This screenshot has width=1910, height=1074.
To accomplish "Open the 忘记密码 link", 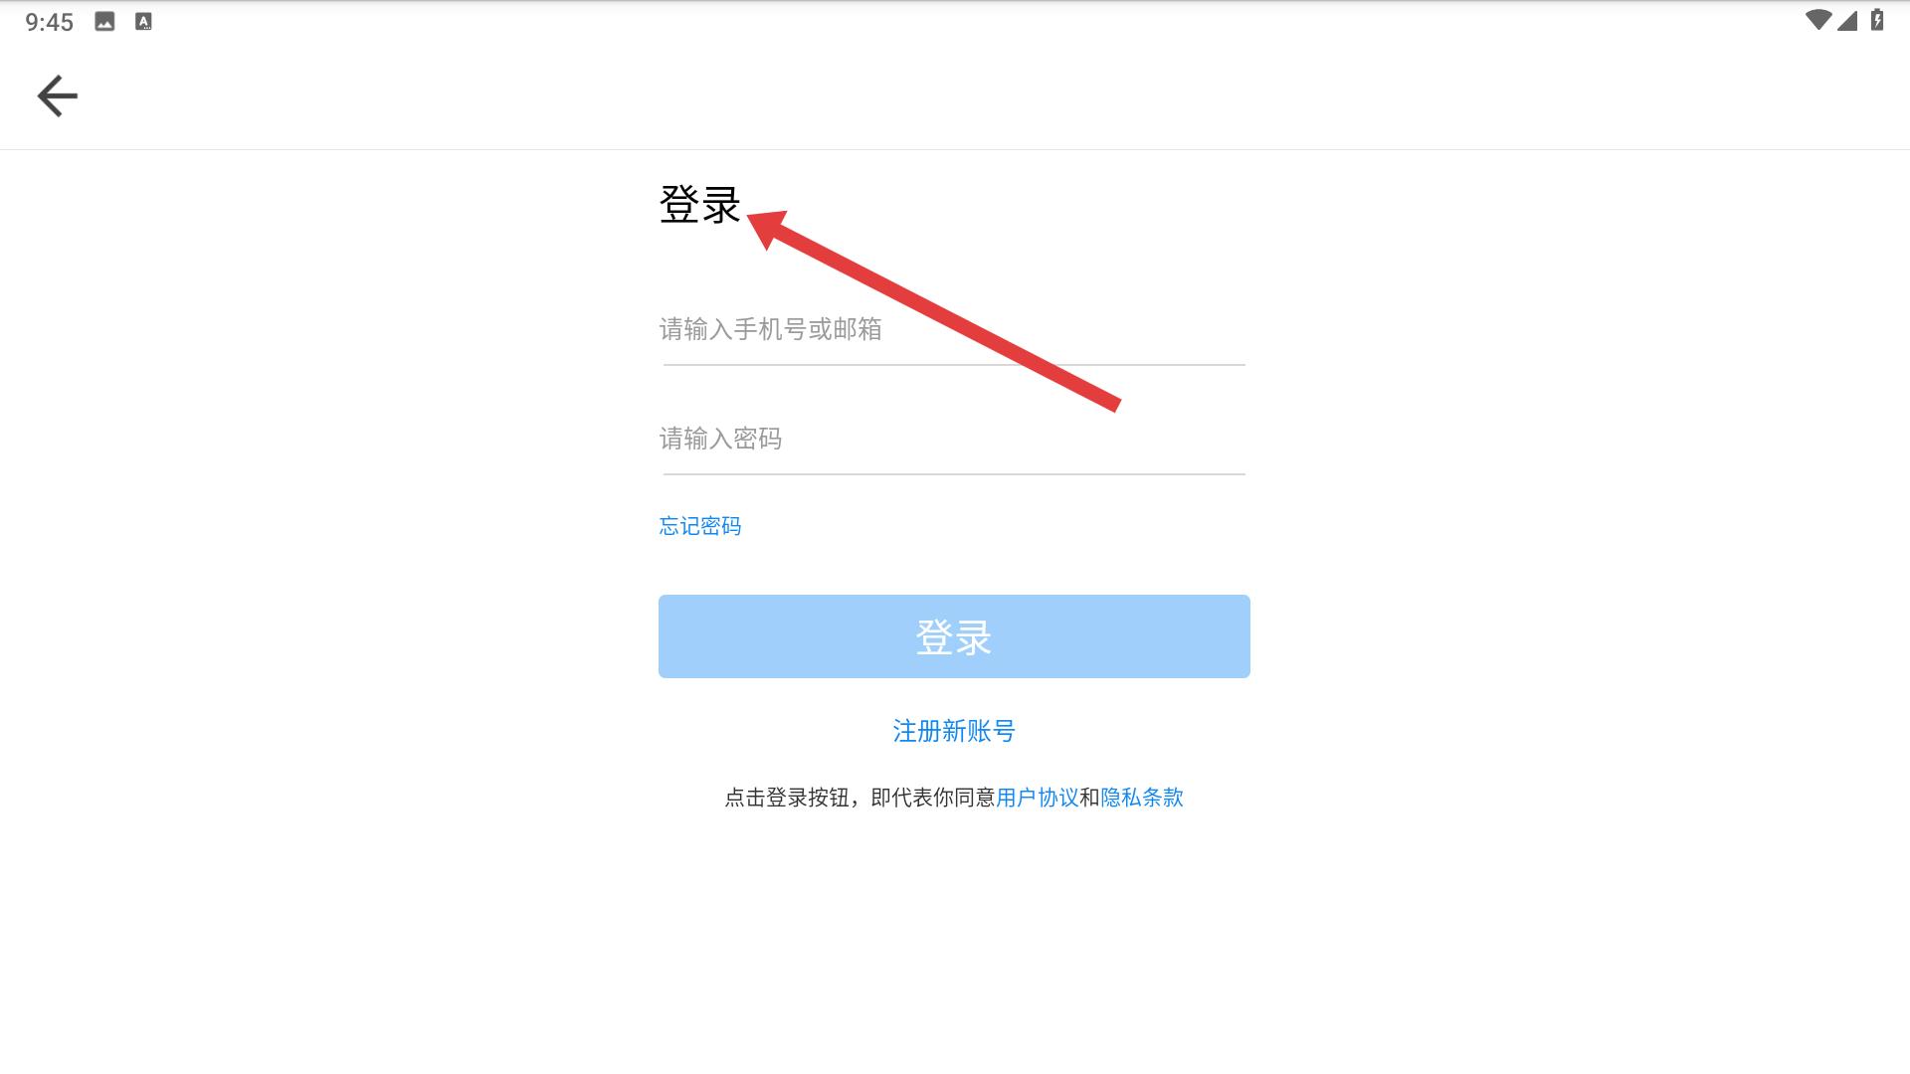I will [700, 526].
